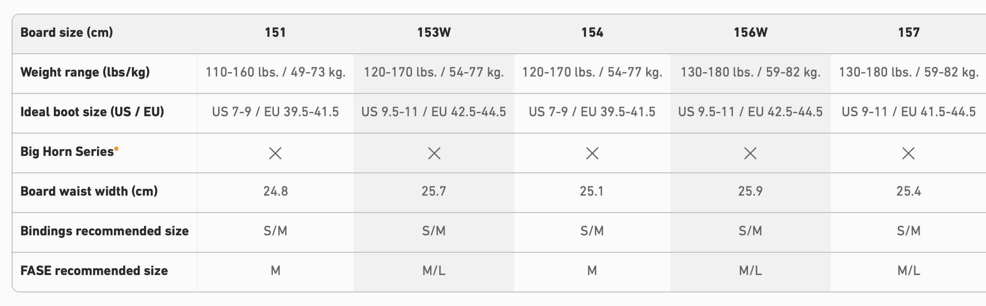Viewport: 986px width, 306px height.
Task: Select the FASE M/L cell under 153W
Action: tap(434, 271)
